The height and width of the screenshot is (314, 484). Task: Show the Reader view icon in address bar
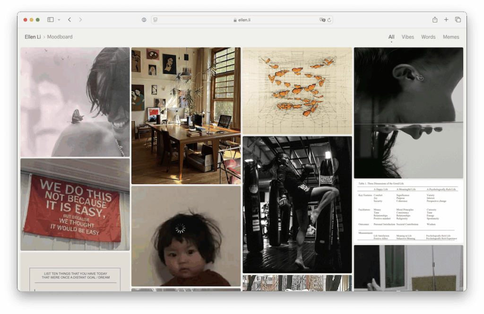pyautogui.click(x=156, y=20)
